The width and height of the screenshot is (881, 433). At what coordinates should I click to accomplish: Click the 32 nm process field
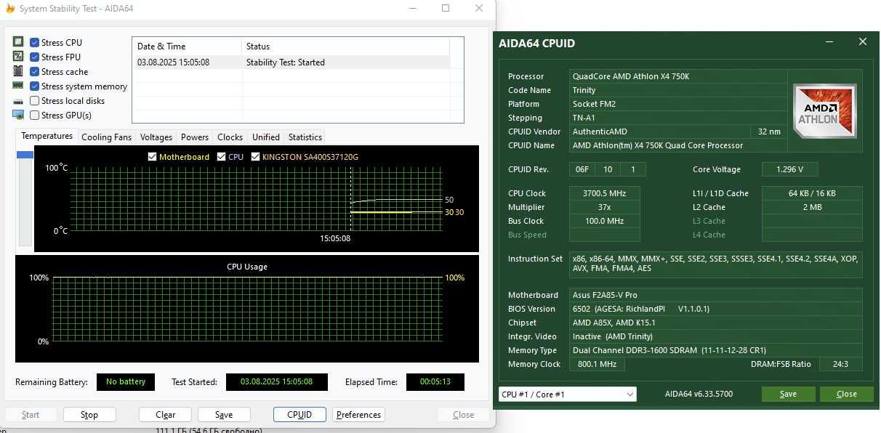click(x=770, y=131)
